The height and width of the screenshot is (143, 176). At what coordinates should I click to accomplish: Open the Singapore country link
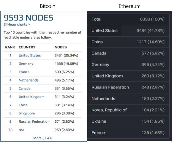(x=27, y=113)
